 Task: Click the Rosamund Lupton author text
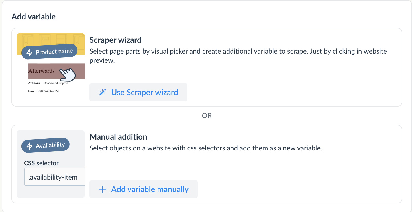point(56,83)
